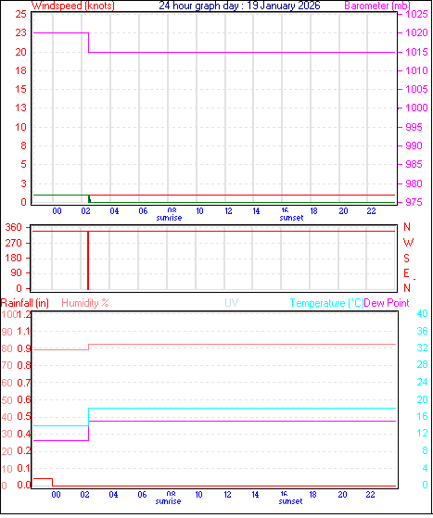Click the 0.7 rainfall axis label
The width and height of the screenshot is (433, 518).
coord(24,383)
